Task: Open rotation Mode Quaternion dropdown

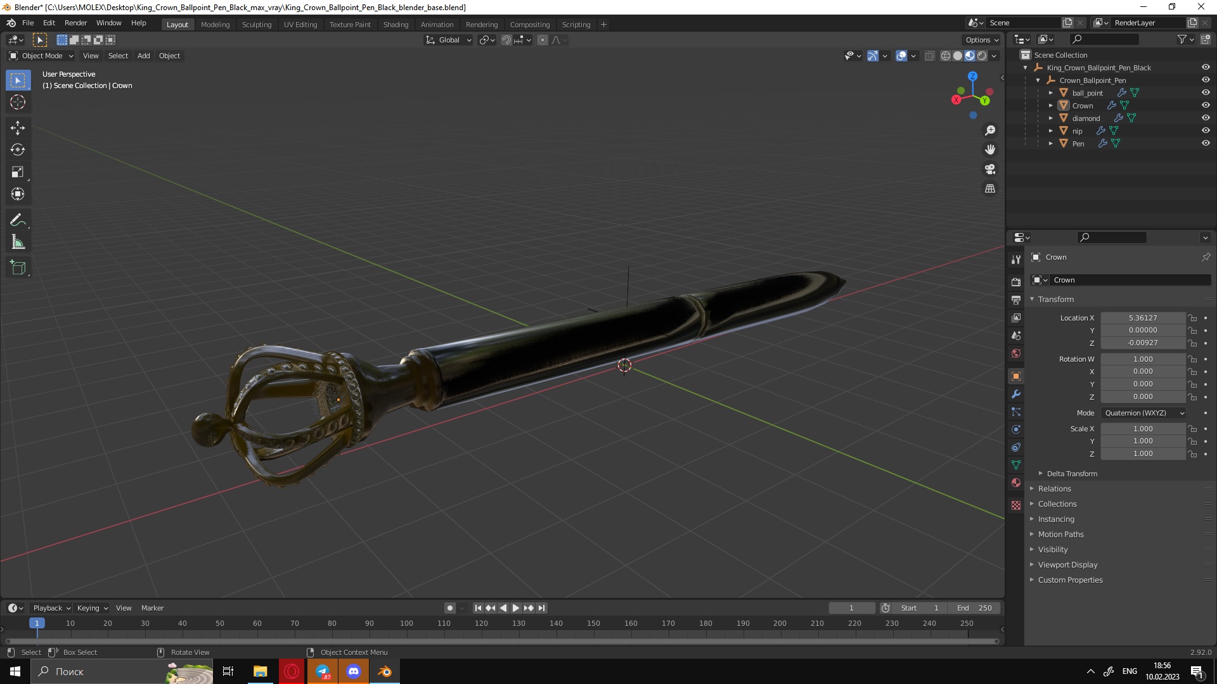Action: pos(1143,413)
